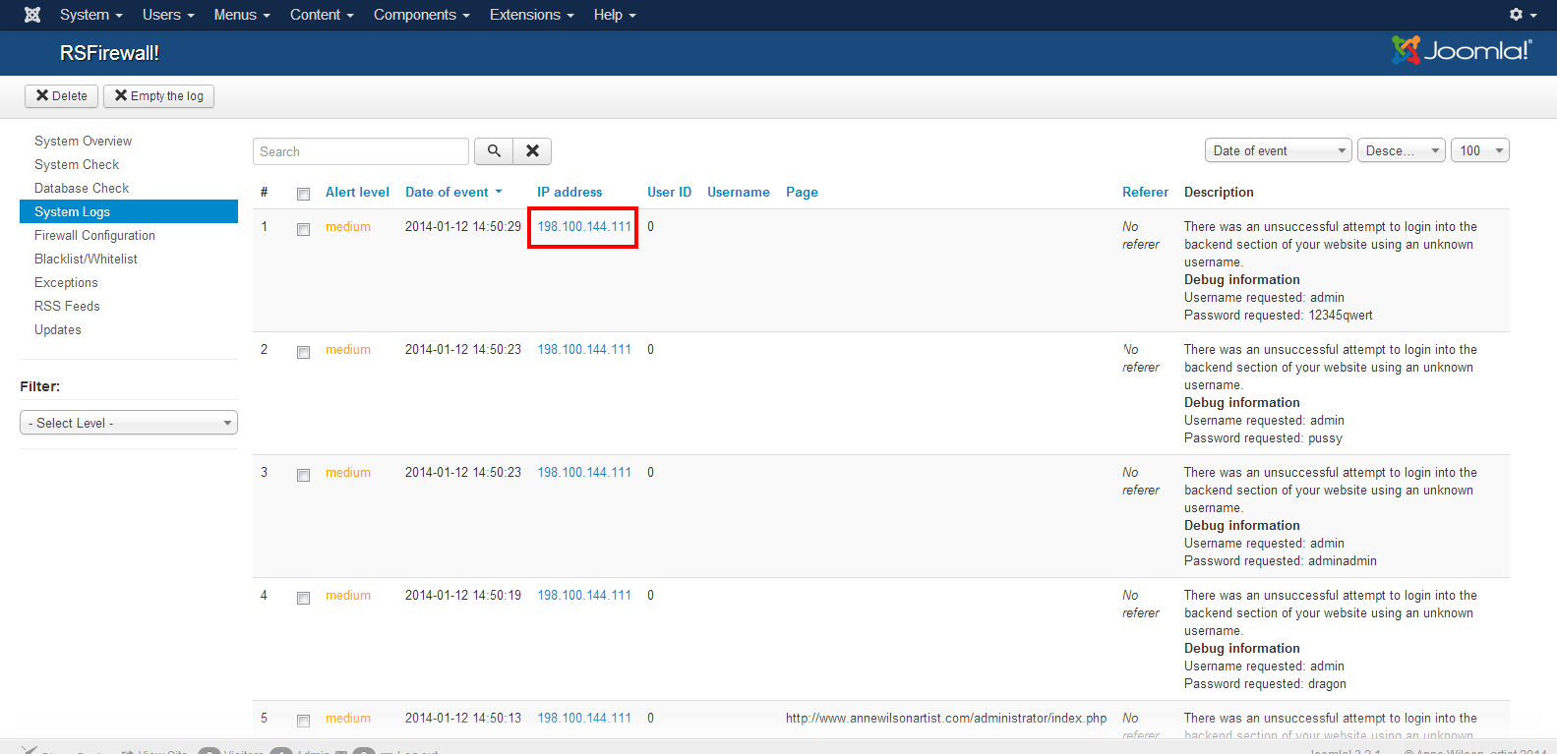Image resolution: width=1557 pixels, height=754 pixels.
Task: Open the Extensions menu
Action: point(532,15)
